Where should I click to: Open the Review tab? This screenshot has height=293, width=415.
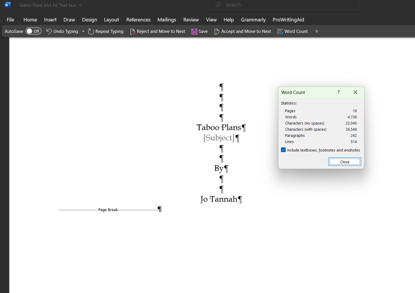pyautogui.click(x=191, y=20)
